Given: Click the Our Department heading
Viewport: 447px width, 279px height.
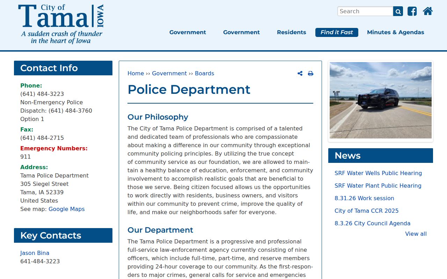Looking at the screenshot, I should [160, 230].
